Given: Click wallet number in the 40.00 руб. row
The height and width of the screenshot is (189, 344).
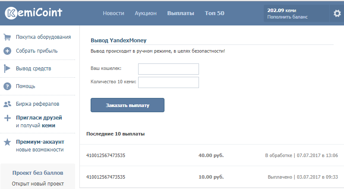Looking at the screenshot, I should point(106,155).
